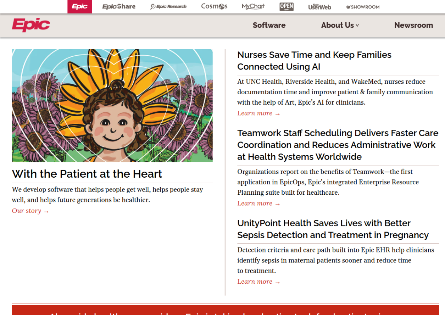Click the Epic logo in the header
The image size is (445, 315).
tap(31, 25)
